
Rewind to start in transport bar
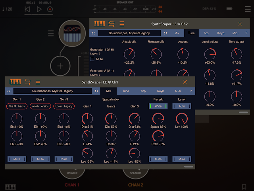(27, 9)
